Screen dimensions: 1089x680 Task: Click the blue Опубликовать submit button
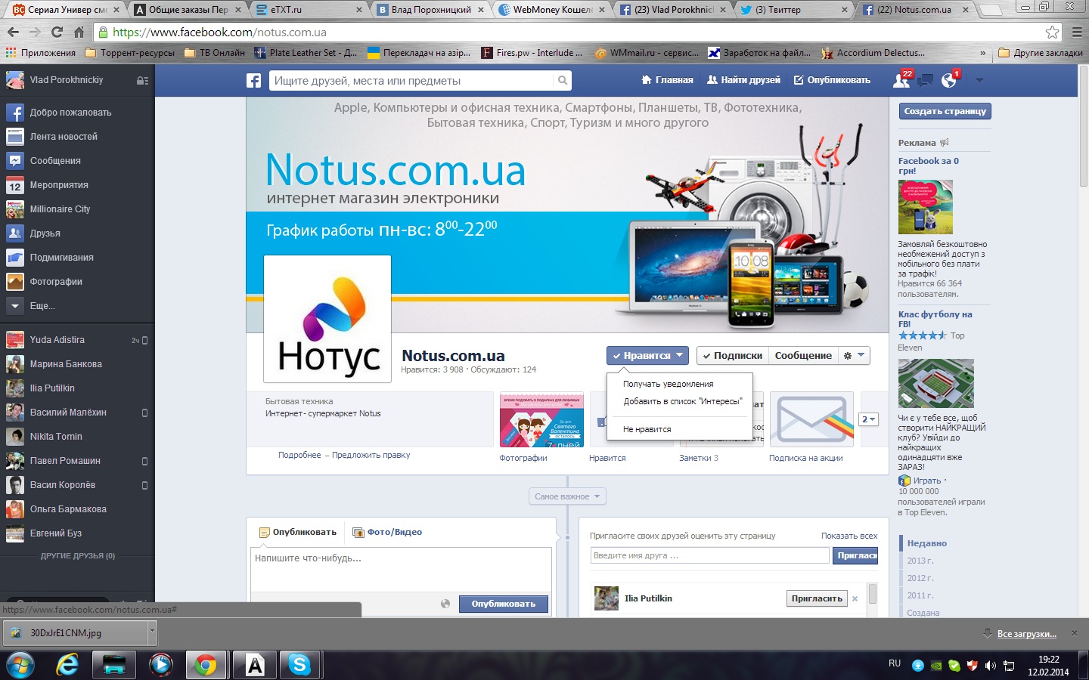(x=504, y=604)
